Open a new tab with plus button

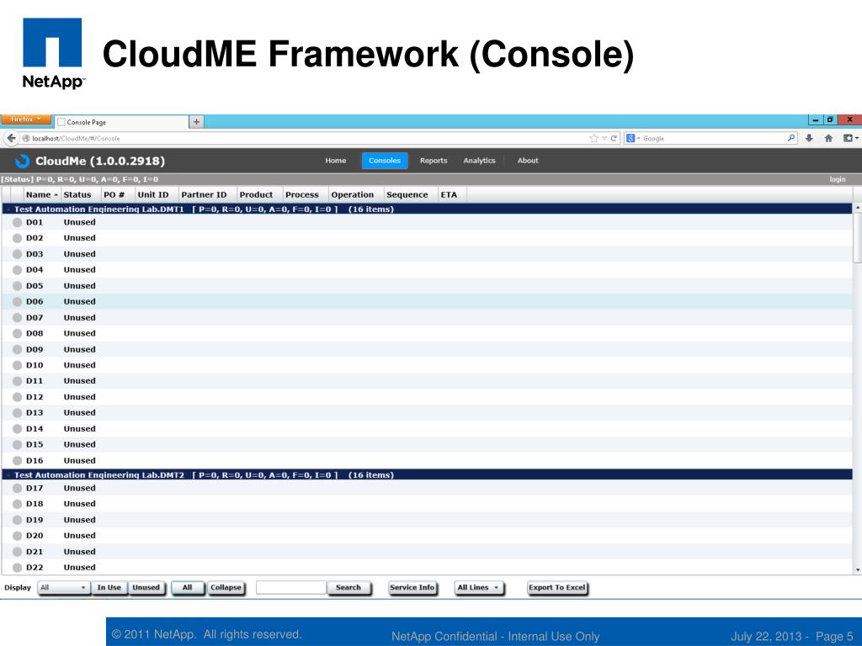click(196, 122)
